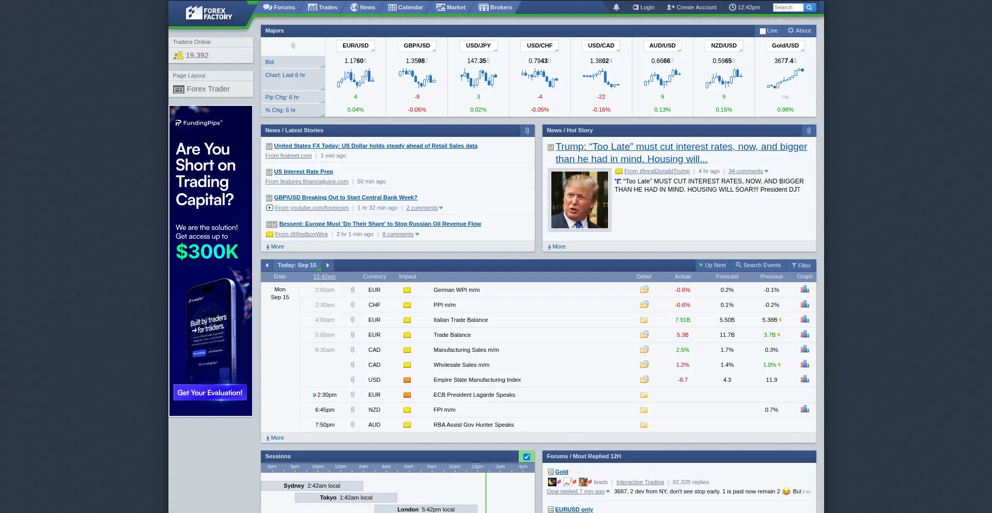
Task: Click youtube video icon beside forexcom source
Action: [x=269, y=208]
